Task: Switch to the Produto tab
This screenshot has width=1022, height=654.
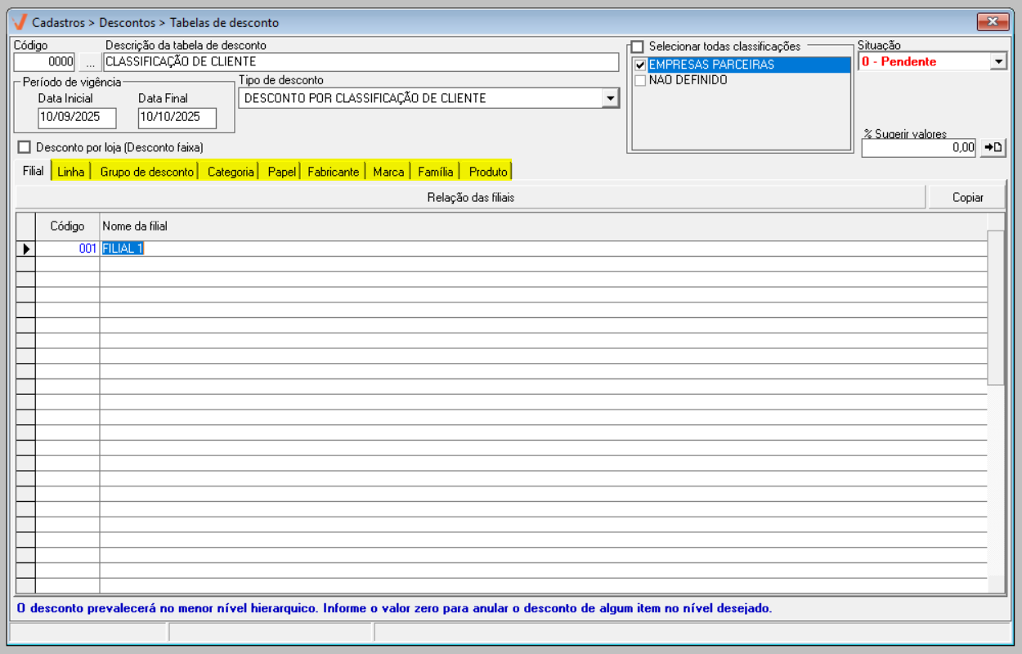Action: (488, 172)
